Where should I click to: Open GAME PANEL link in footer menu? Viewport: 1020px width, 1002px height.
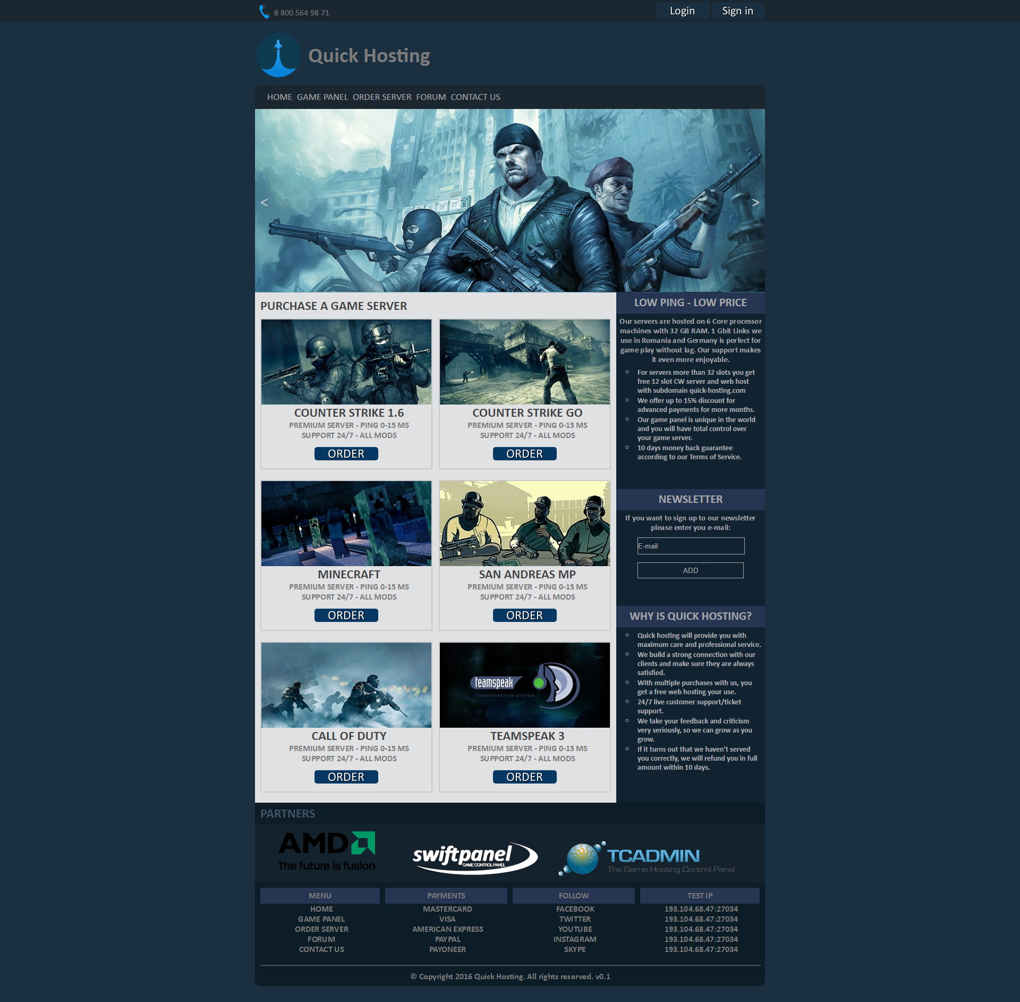(321, 919)
